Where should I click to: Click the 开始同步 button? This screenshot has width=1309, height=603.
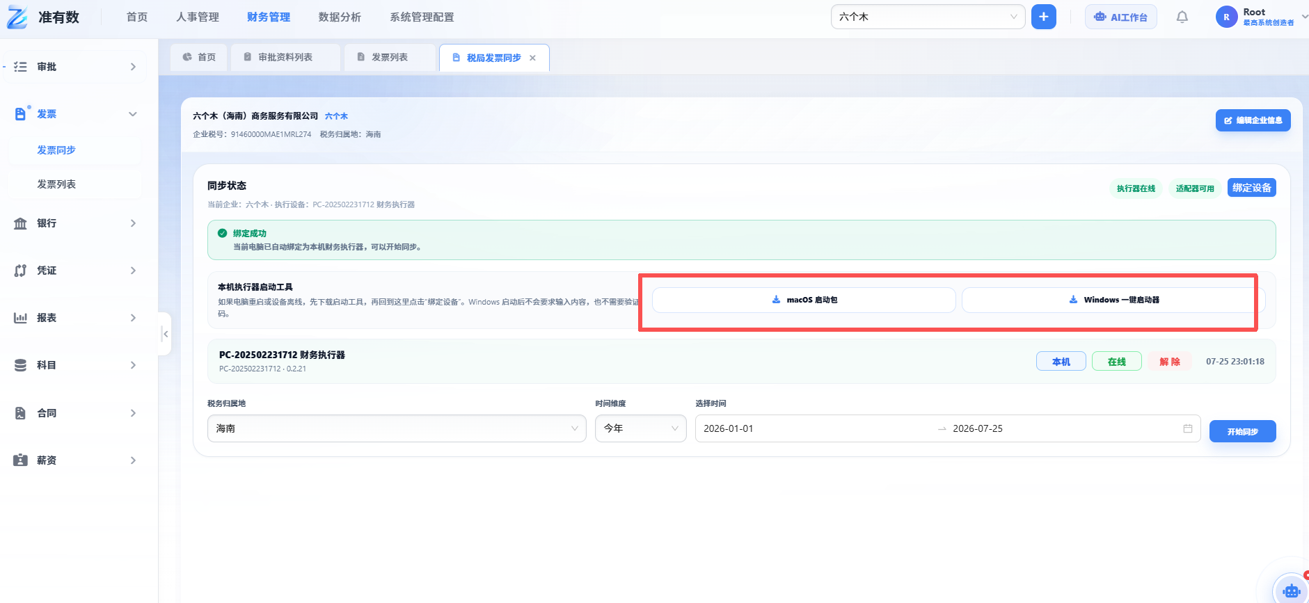(x=1242, y=431)
